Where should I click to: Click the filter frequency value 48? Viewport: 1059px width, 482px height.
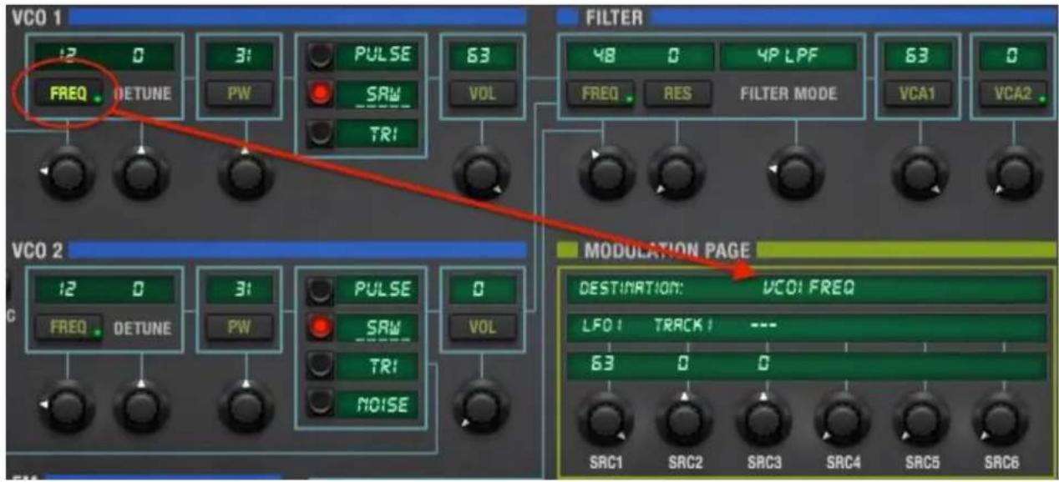[x=603, y=57]
